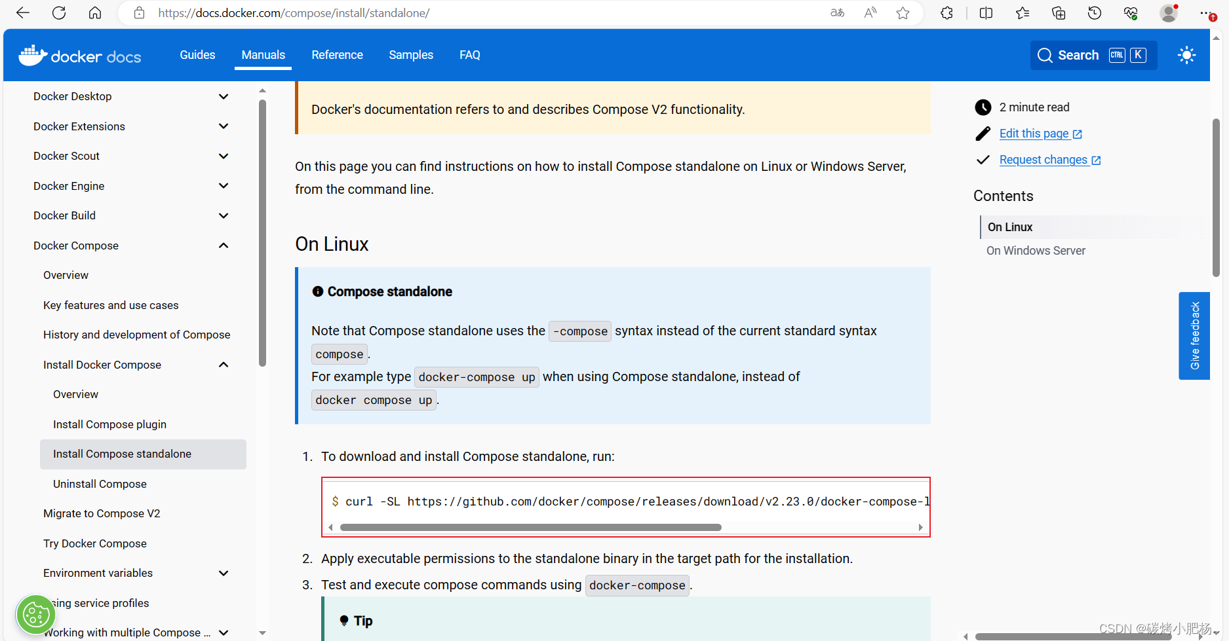The image size is (1229, 641).
Task: Open browser essentials heart icon
Action: 1131,13
